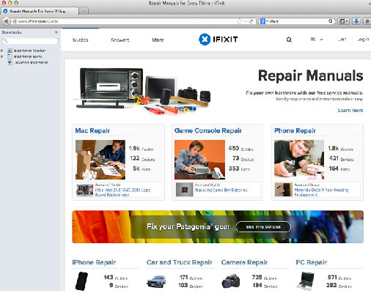Open the Phone Repair heading link
The height and width of the screenshot is (293, 371).
click(x=295, y=130)
